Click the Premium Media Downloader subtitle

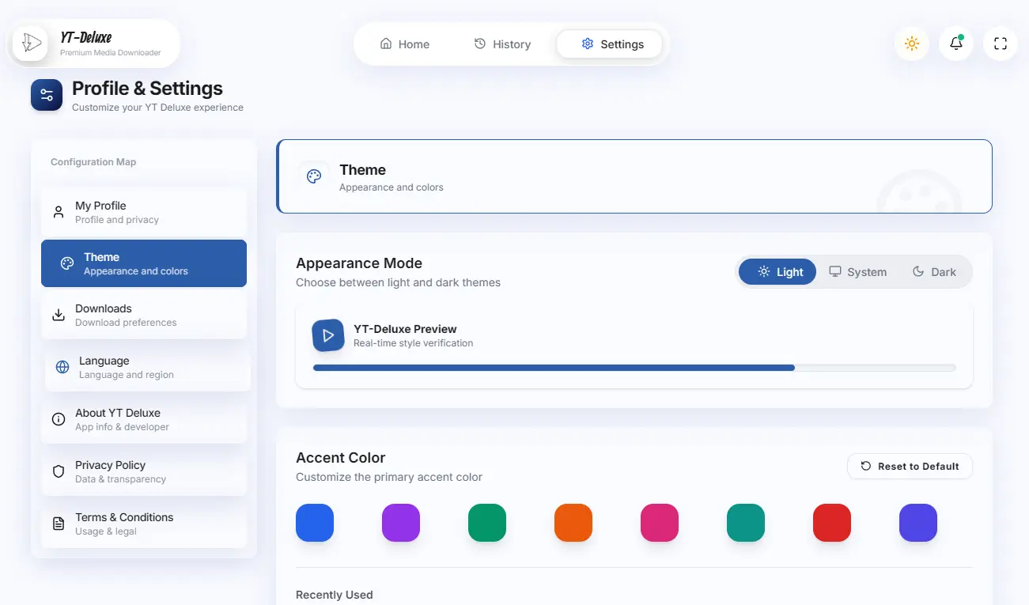[x=111, y=53]
